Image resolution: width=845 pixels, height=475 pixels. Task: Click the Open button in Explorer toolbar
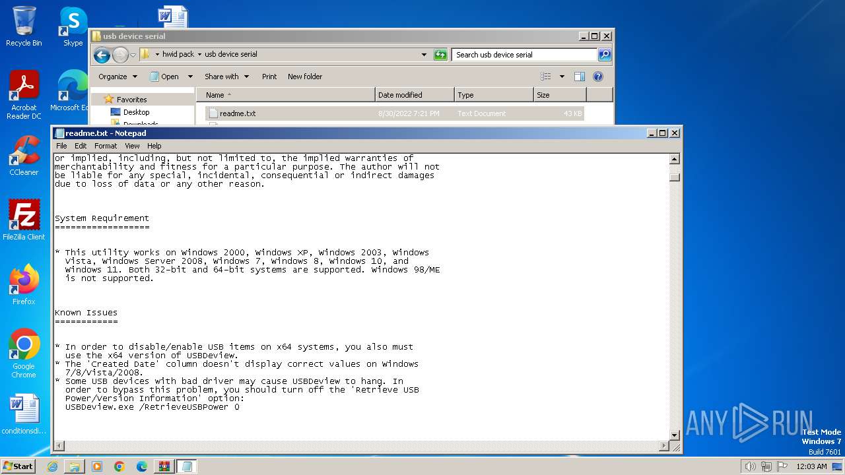[165, 77]
